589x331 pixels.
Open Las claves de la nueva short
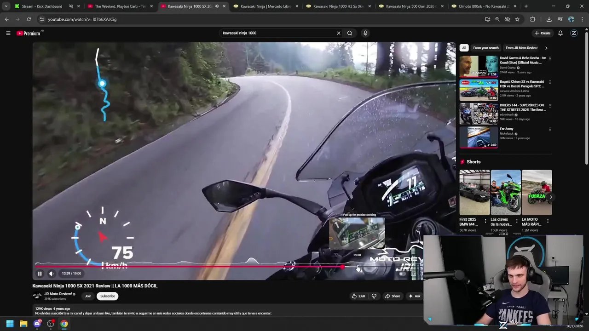click(506, 193)
